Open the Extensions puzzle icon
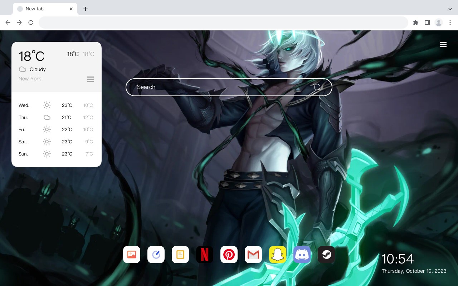 (x=415, y=23)
